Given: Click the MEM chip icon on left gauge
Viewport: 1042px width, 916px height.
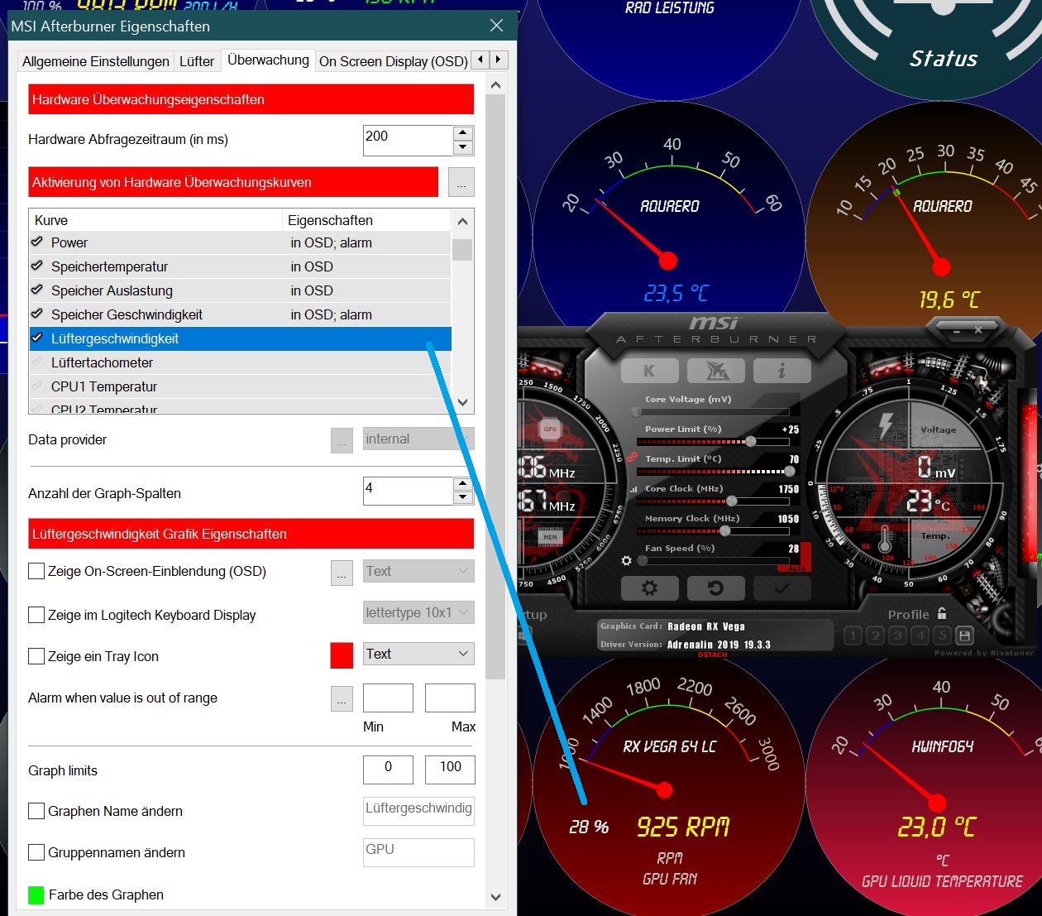Looking at the screenshot, I should click(550, 537).
